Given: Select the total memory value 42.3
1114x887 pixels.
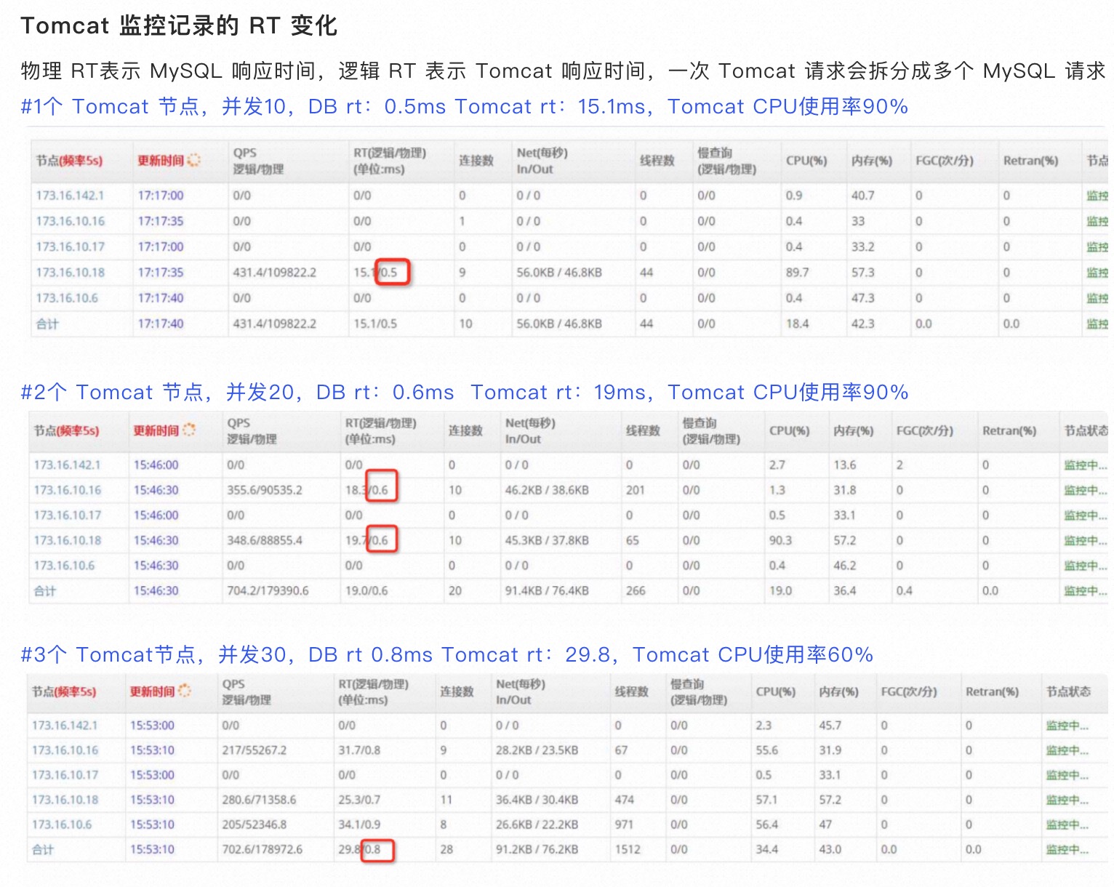Looking at the screenshot, I should pos(863,324).
